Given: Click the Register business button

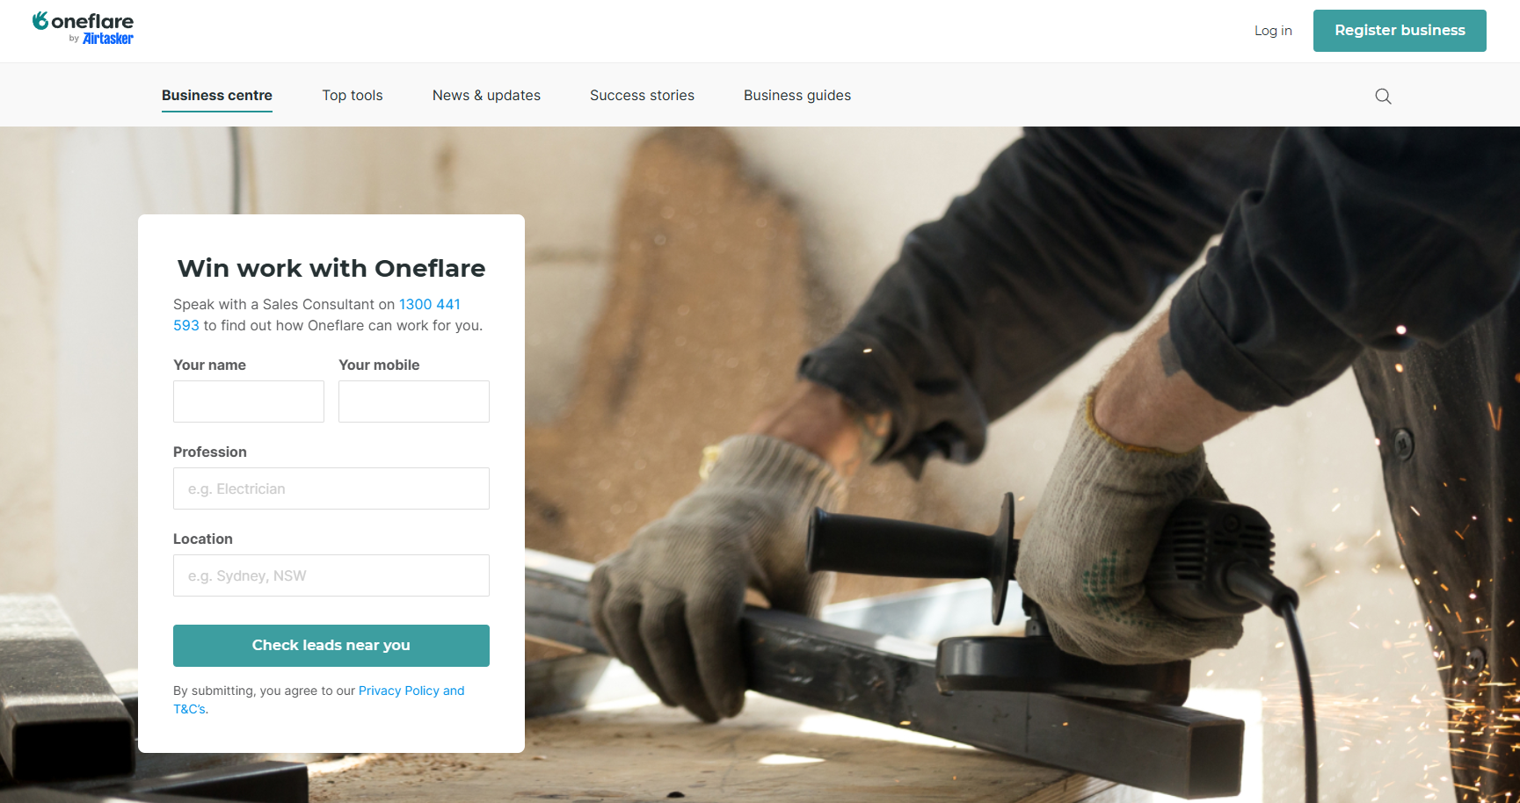Looking at the screenshot, I should [1400, 31].
